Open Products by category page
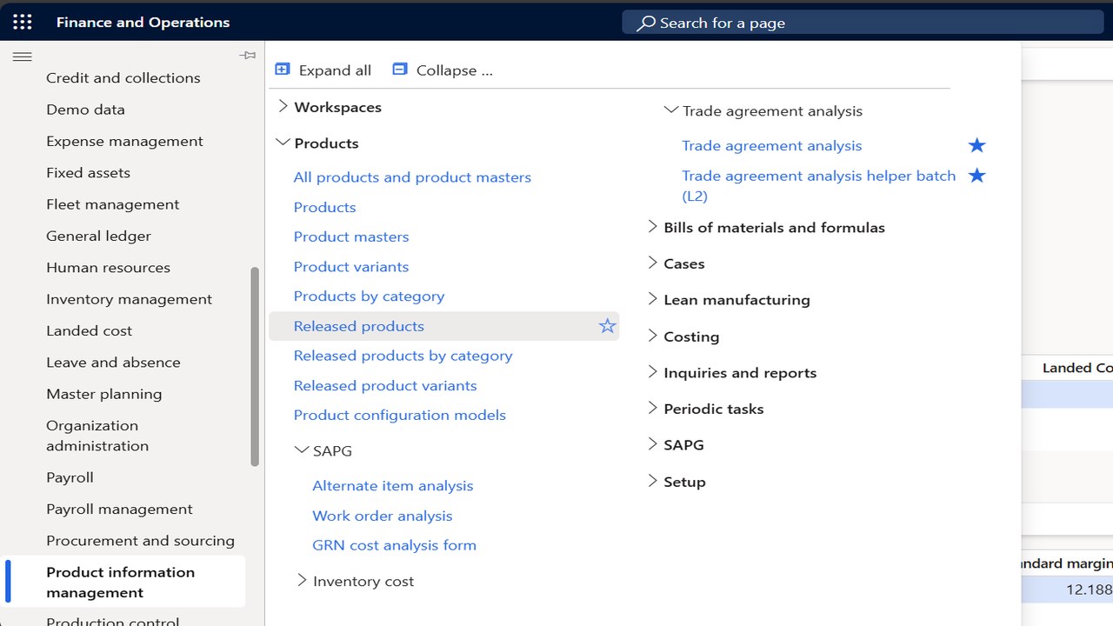This screenshot has width=1113, height=626. click(369, 296)
